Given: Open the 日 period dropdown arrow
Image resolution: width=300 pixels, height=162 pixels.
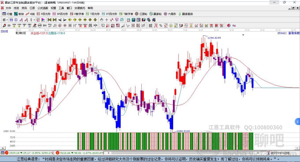Looking at the screenshot, I should tap(7, 20).
